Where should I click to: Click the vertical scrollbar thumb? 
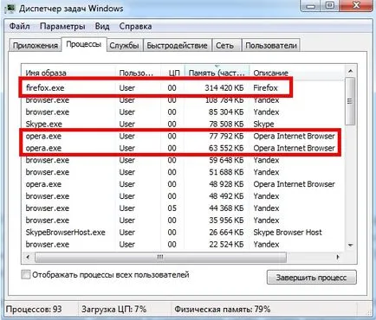350,101
